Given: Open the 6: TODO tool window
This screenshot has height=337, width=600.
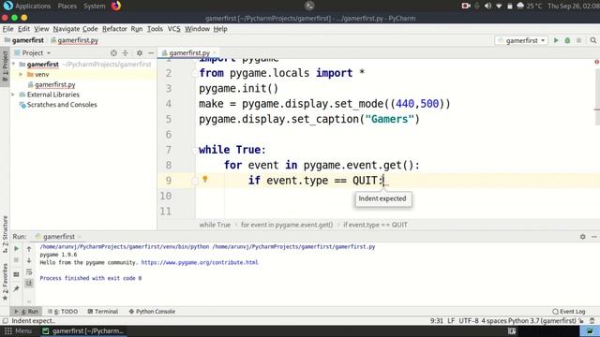Looking at the screenshot, I should click(63, 312).
